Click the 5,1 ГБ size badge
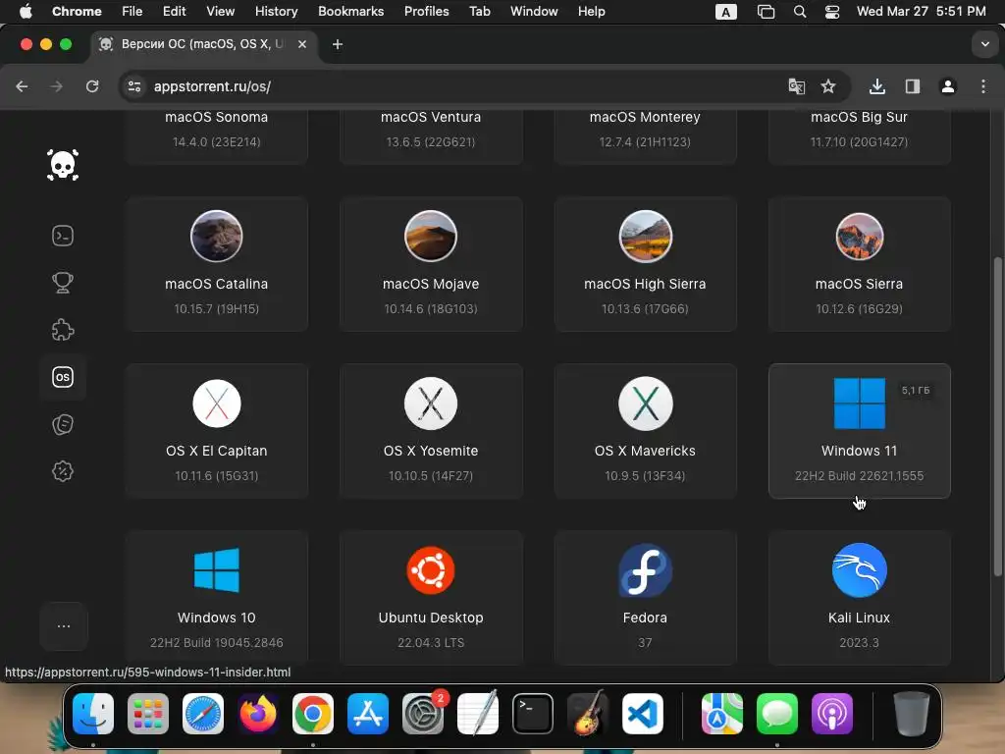Viewport: 1005px width, 754px height. 916,391
